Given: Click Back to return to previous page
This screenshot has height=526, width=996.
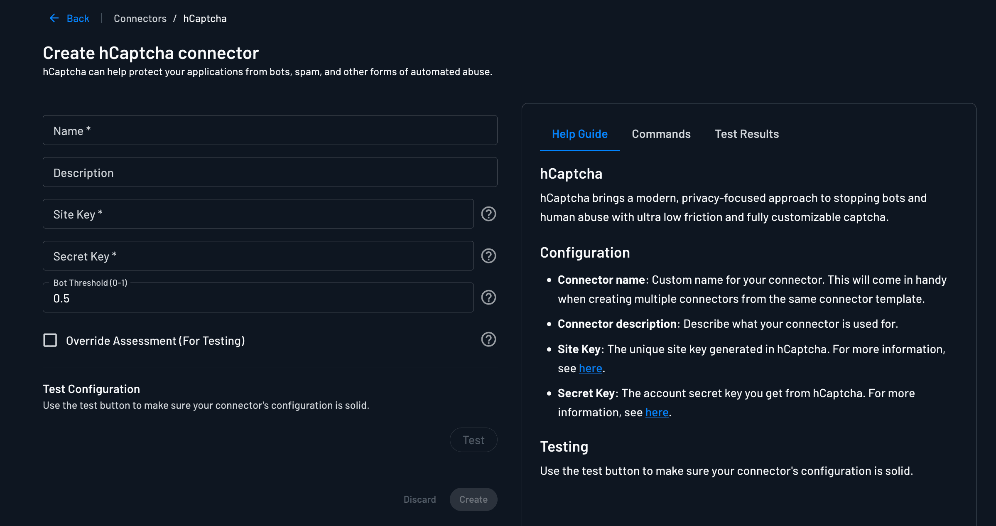Looking at the screenshot, I should (x=77, y=18).
